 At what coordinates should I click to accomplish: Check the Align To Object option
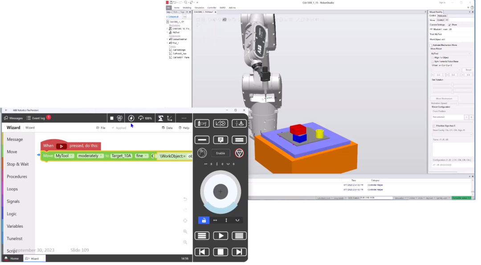coord(432,58)
